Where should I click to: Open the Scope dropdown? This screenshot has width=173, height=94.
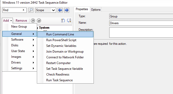pos(46,10)
